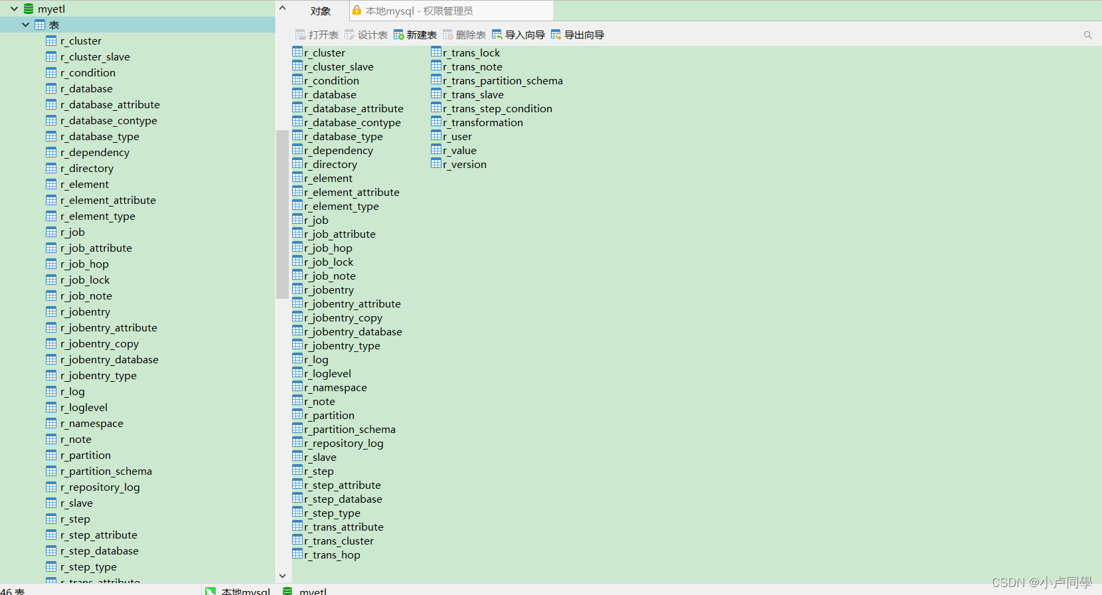Click table icon of r_job in tree
This screenshot has width=1102, height=595.
(51, 232)
